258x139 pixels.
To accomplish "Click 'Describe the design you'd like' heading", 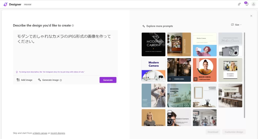I will (x=42, y=25).
